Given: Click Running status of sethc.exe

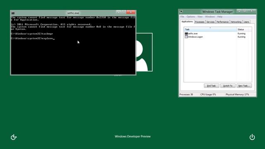Looking at the screenshot, I should pos(241,34).
